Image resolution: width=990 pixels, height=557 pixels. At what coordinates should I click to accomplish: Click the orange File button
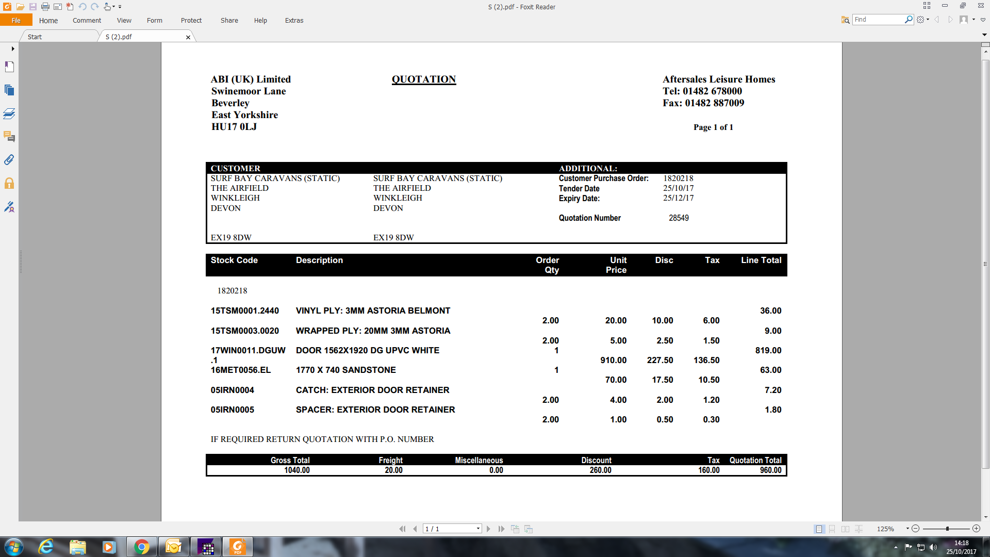click(16, 21)
